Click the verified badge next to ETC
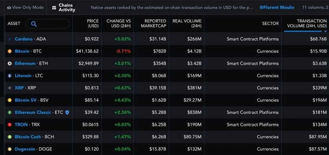The image size is (329, 155). tap(67, 112)
